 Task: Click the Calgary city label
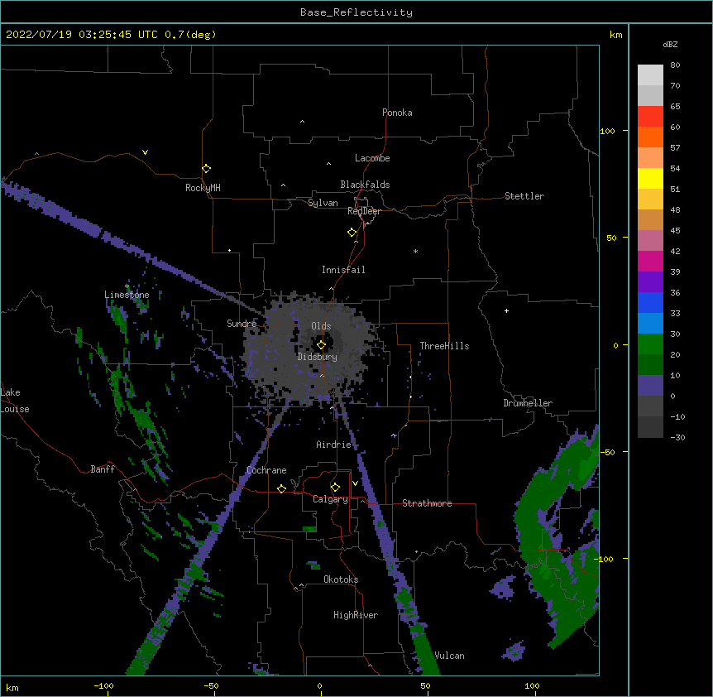point(330,499)
